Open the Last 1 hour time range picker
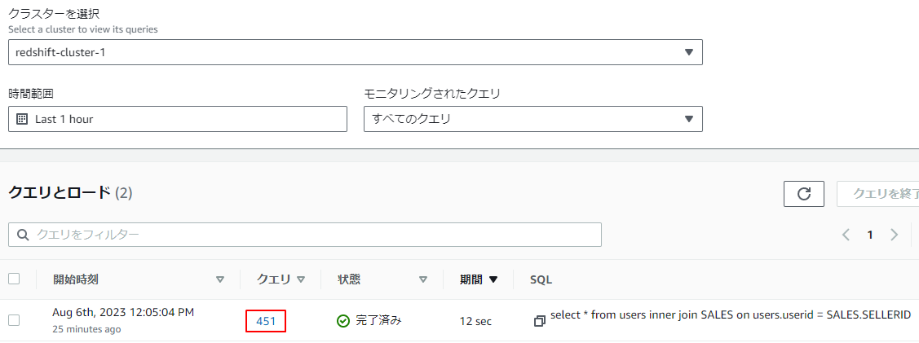 (178, 119)
